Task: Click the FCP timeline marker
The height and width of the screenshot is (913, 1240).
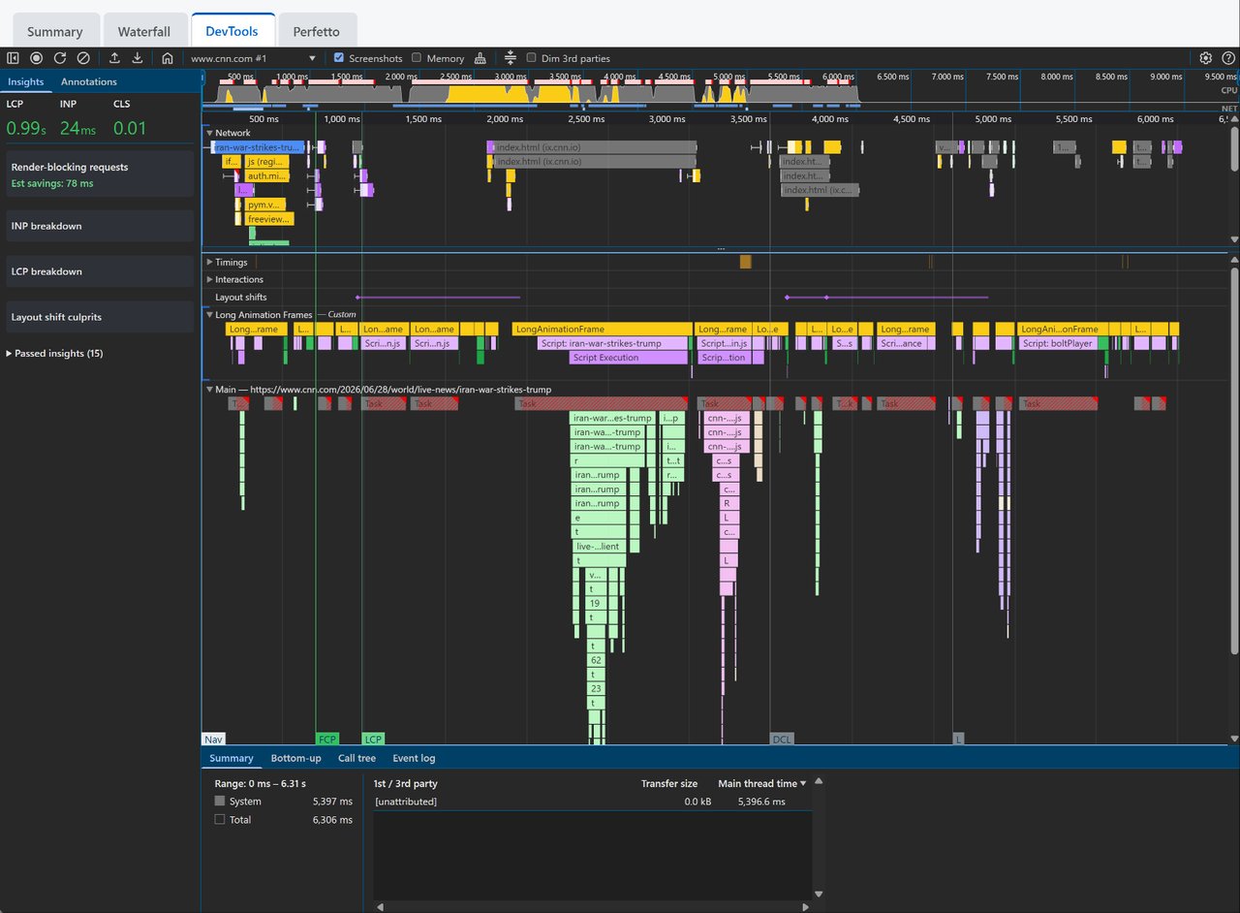Action: (x=327, y=739)
